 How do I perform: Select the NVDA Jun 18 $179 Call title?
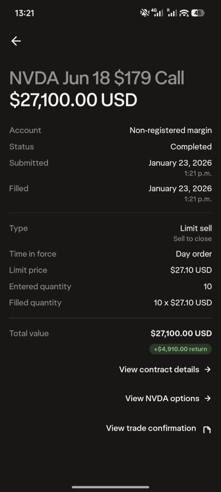pyautogui.click(x=97, y=78)
